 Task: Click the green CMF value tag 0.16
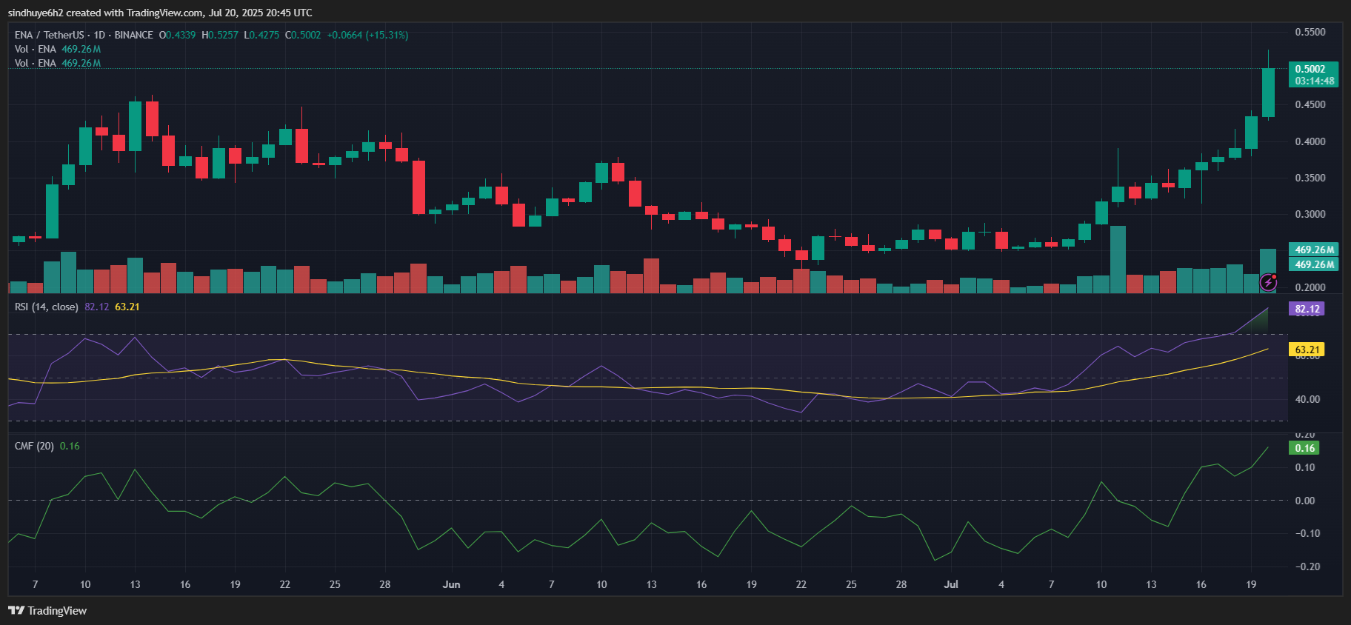(x=1304, y=448)
